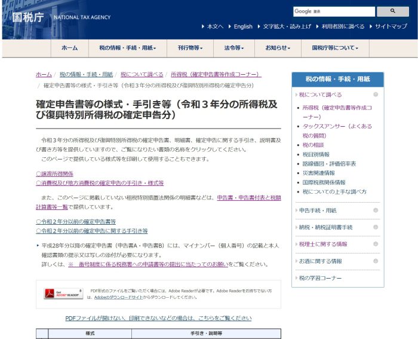
Task: Open sidebar 税についての上手な調べ方 link
Action: 334,192
